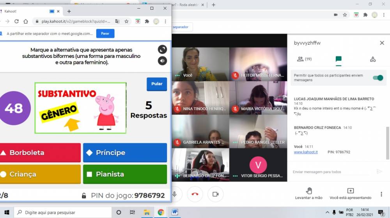Reload the Kahoot page
The height and width of the screenshot is (218, 390).
point(16,21)
